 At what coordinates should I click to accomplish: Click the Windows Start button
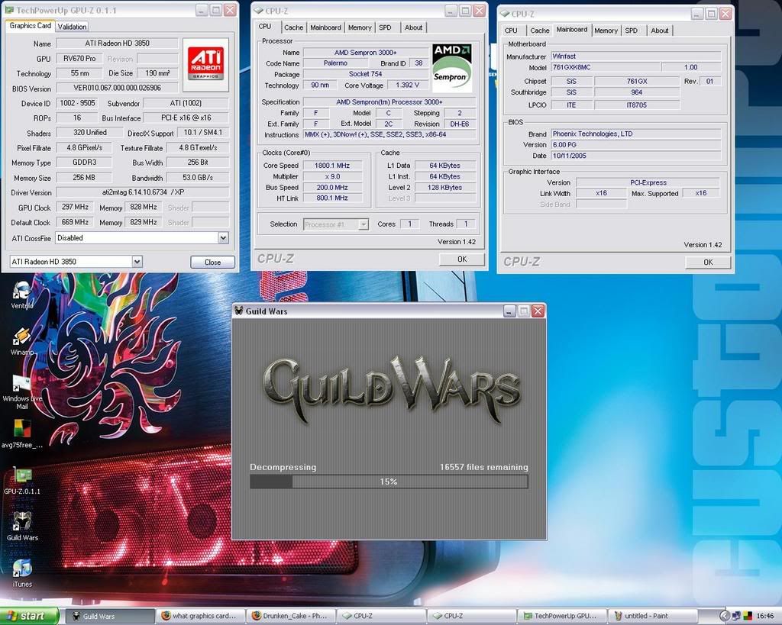pyautogui.click(x=29, y=616)
